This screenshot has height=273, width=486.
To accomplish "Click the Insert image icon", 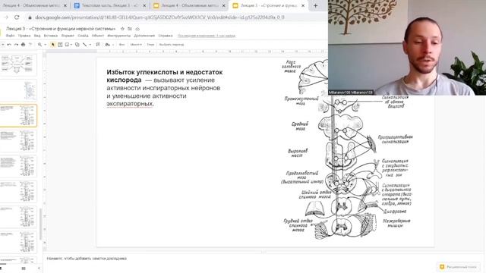I will pos(67,45).
